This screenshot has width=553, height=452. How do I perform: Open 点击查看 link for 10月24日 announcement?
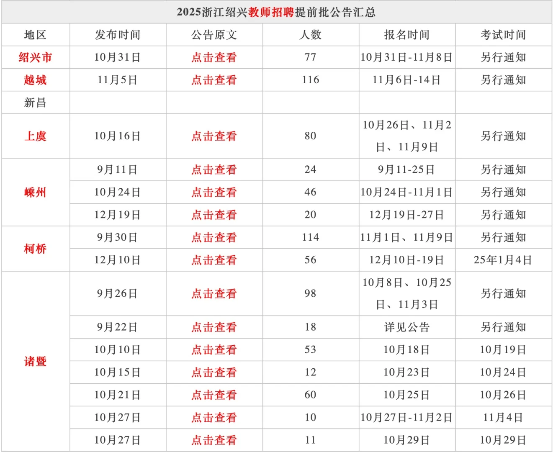pyautogui.click(x=214, y=192)
